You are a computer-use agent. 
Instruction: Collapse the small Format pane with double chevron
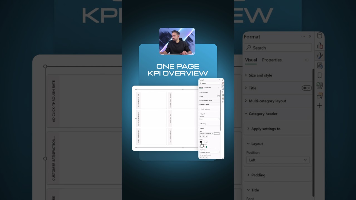click(x=220, y=80)
